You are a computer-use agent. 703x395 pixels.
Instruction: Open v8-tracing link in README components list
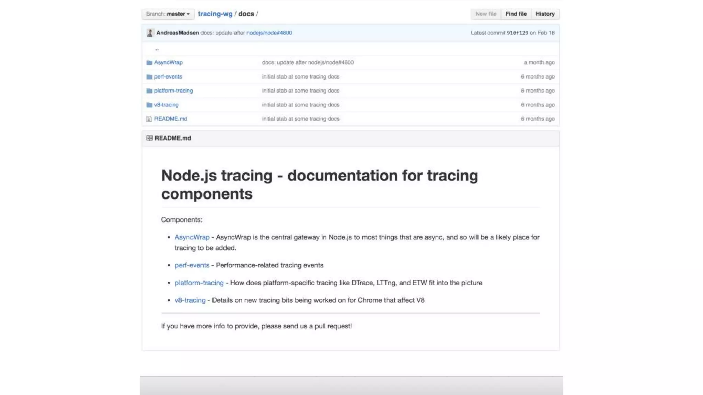tap(190, 300)
